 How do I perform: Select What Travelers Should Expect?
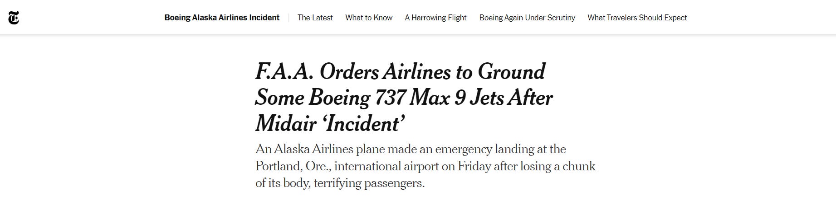[x=637, y=18]
